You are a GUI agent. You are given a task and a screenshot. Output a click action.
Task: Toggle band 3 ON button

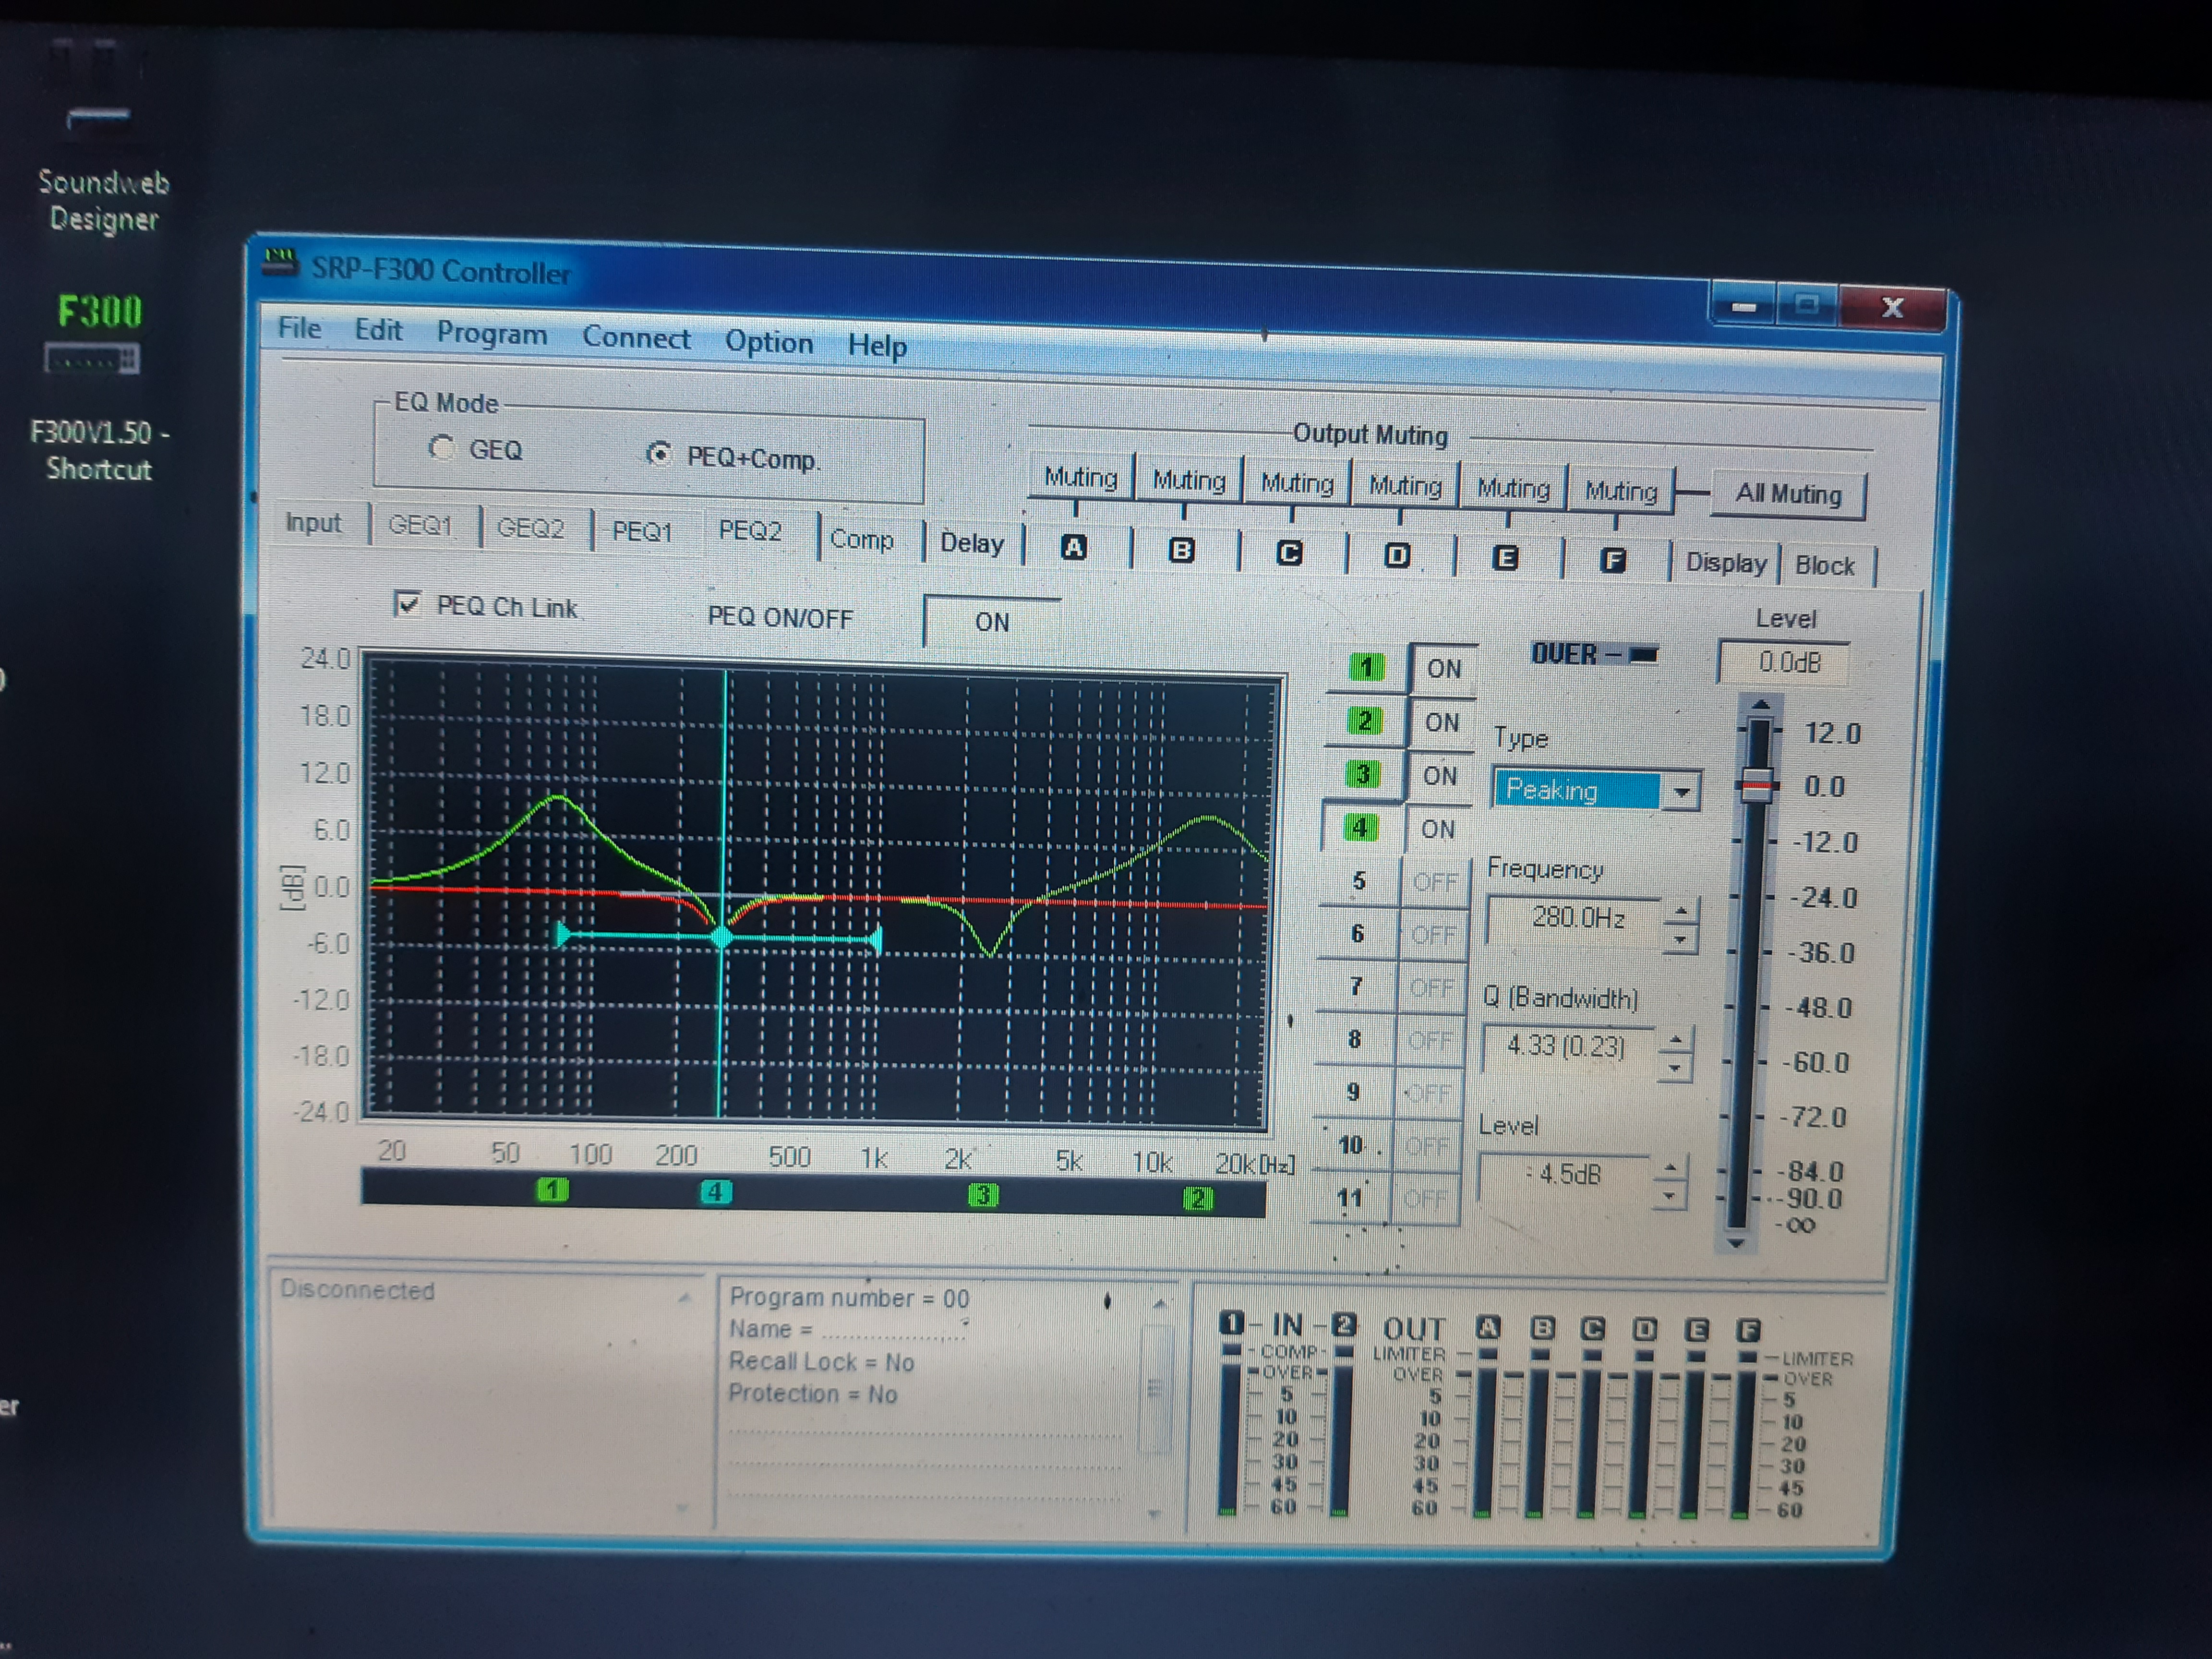(1439, 776)
